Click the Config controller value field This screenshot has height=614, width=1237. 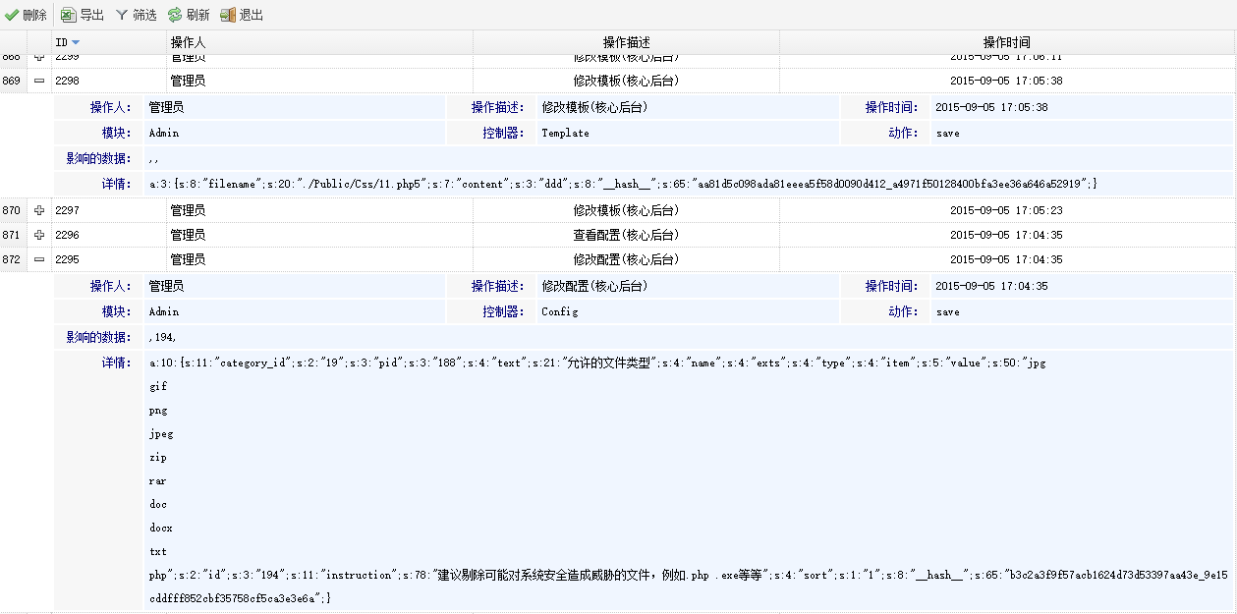click(x=559, y=311)
